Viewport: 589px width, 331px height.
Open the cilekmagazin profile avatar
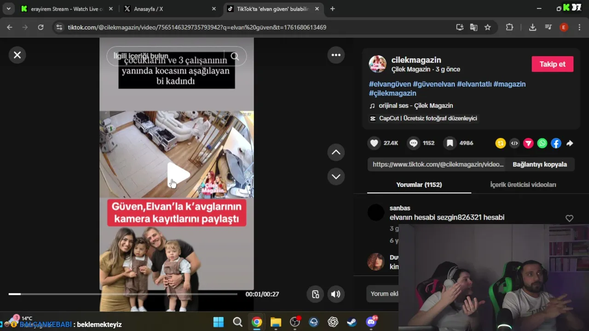377,64
